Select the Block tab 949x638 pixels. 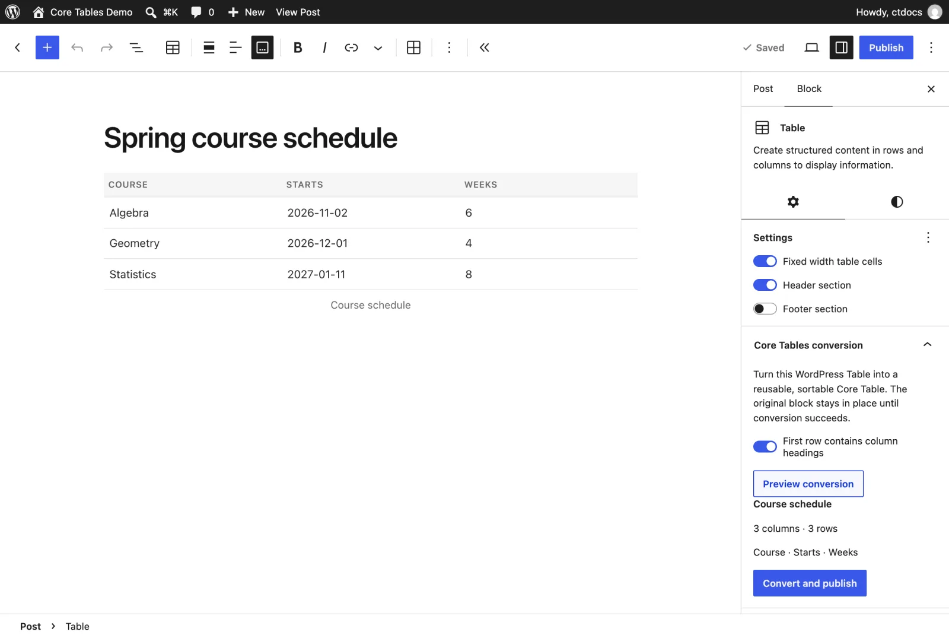tap(809, 88)
